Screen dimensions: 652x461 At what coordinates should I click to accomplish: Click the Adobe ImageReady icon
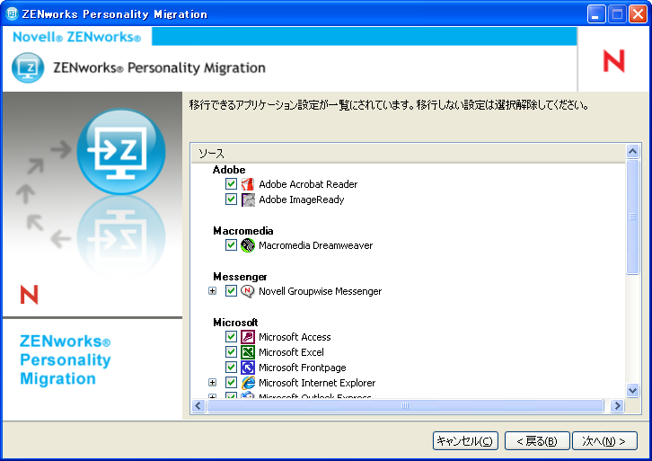coord(248,199)
